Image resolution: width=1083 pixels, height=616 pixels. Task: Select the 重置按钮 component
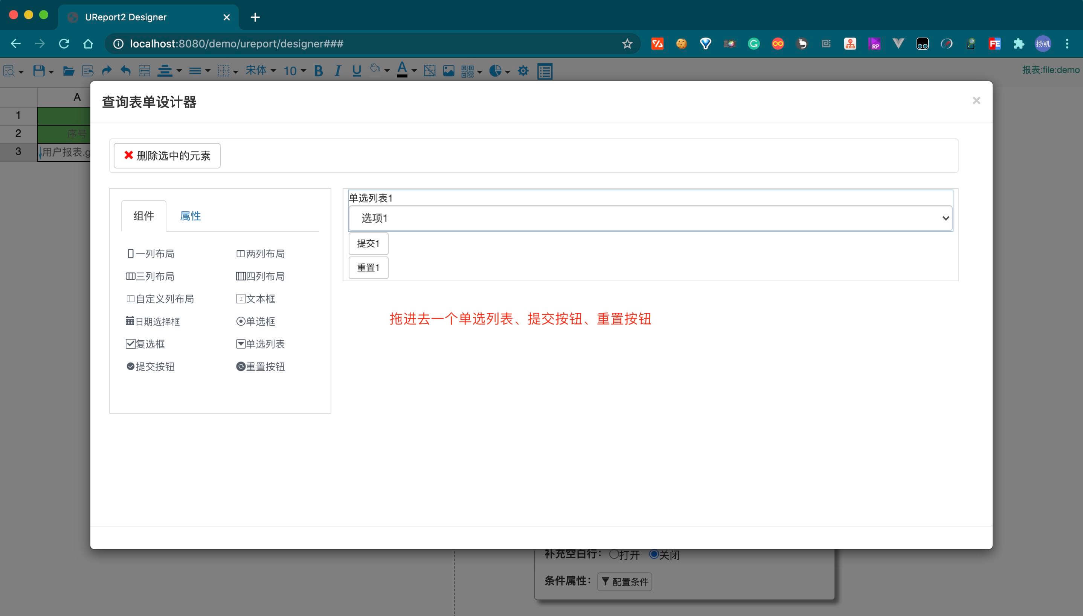tap(260, 366)
